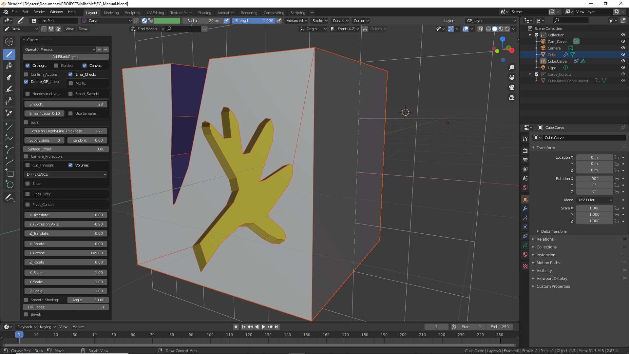This screenshot has height=354, width=629.
Task: Click the zoom magnifier viewport icon
Action: click(x=512, y=68)
